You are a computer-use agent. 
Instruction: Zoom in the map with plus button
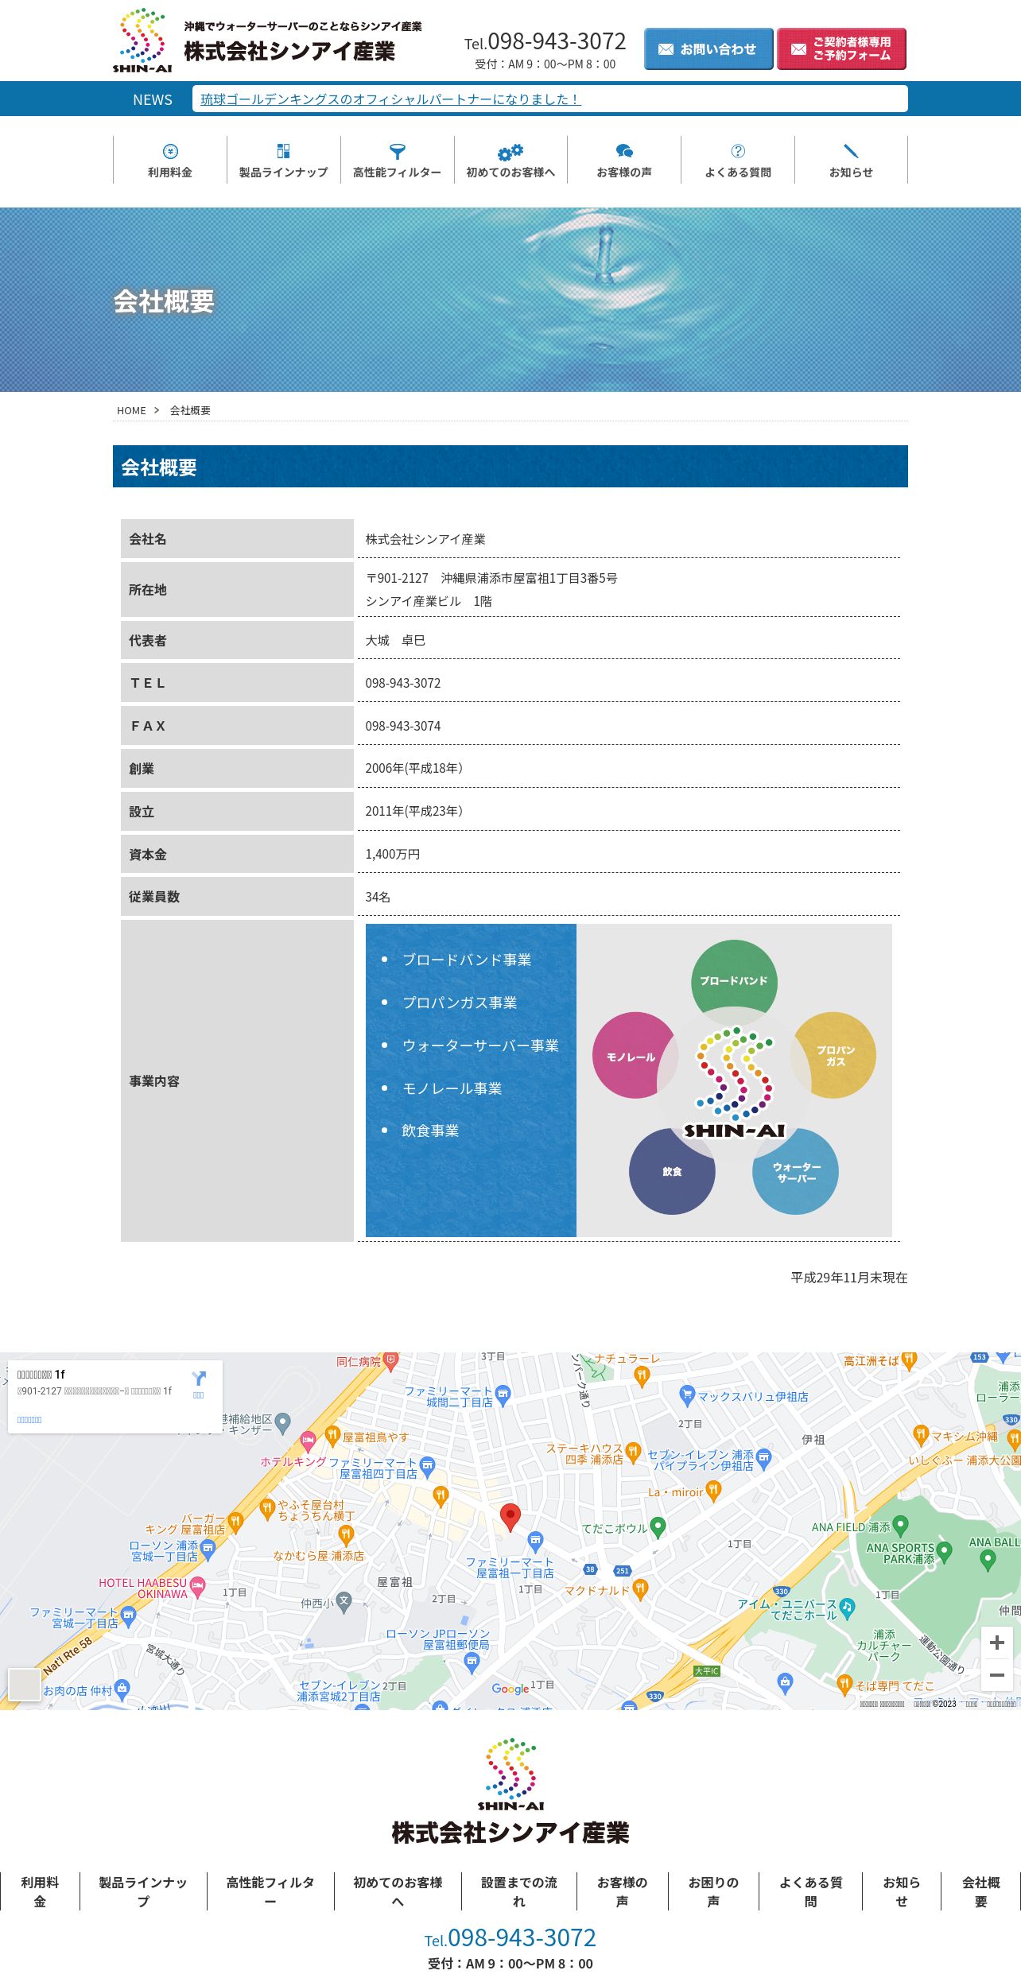(997, 1643)
